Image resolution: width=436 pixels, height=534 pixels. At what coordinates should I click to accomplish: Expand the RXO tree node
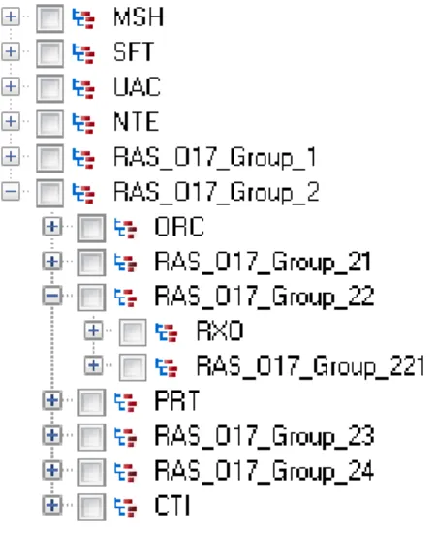93,330
